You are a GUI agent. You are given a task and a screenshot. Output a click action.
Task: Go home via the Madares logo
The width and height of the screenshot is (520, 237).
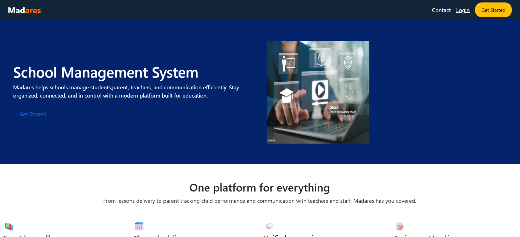pos(24,10)
